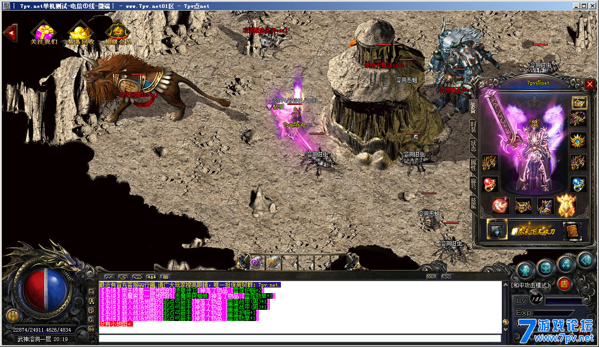Open the 装备回收 gold ingot icon

[x=81, y=32]
